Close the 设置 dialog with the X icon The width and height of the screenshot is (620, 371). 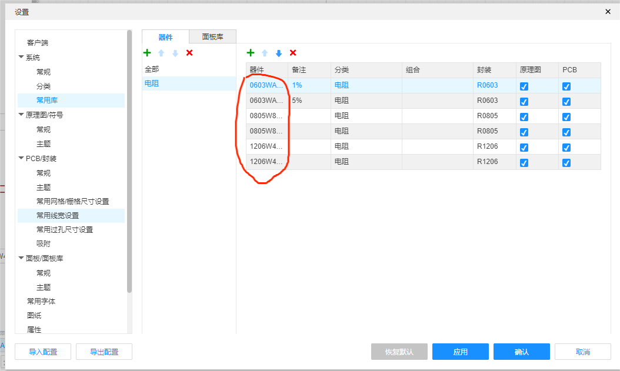point(608,11)
